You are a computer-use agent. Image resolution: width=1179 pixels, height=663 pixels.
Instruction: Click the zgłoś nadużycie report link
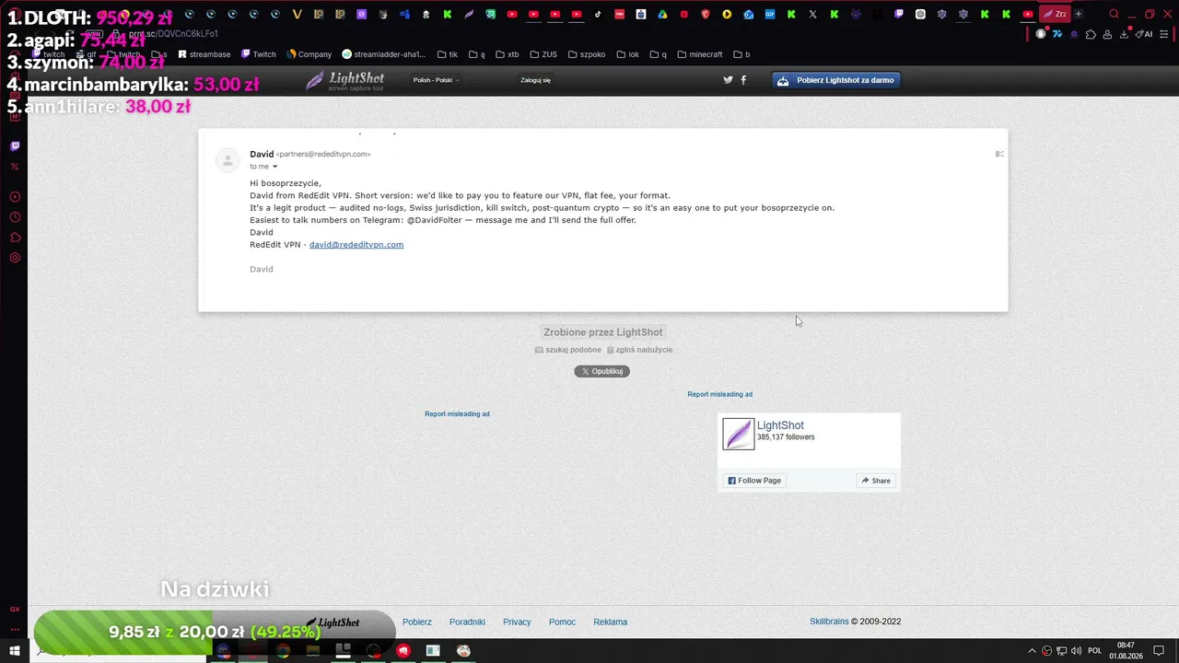click(x=639, y=350)
